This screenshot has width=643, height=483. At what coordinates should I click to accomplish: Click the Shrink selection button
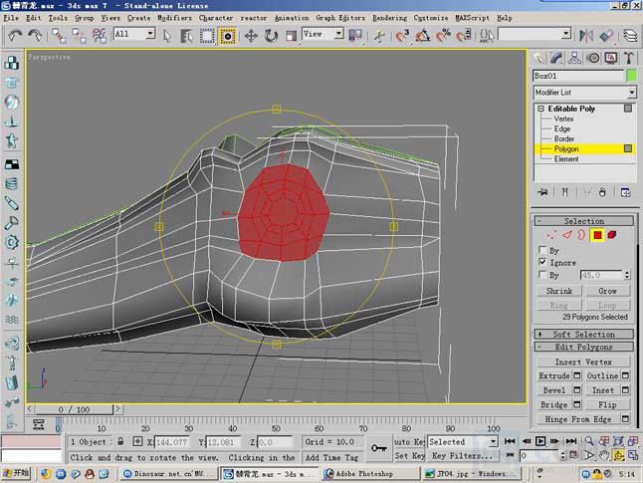tap(559, 291)
